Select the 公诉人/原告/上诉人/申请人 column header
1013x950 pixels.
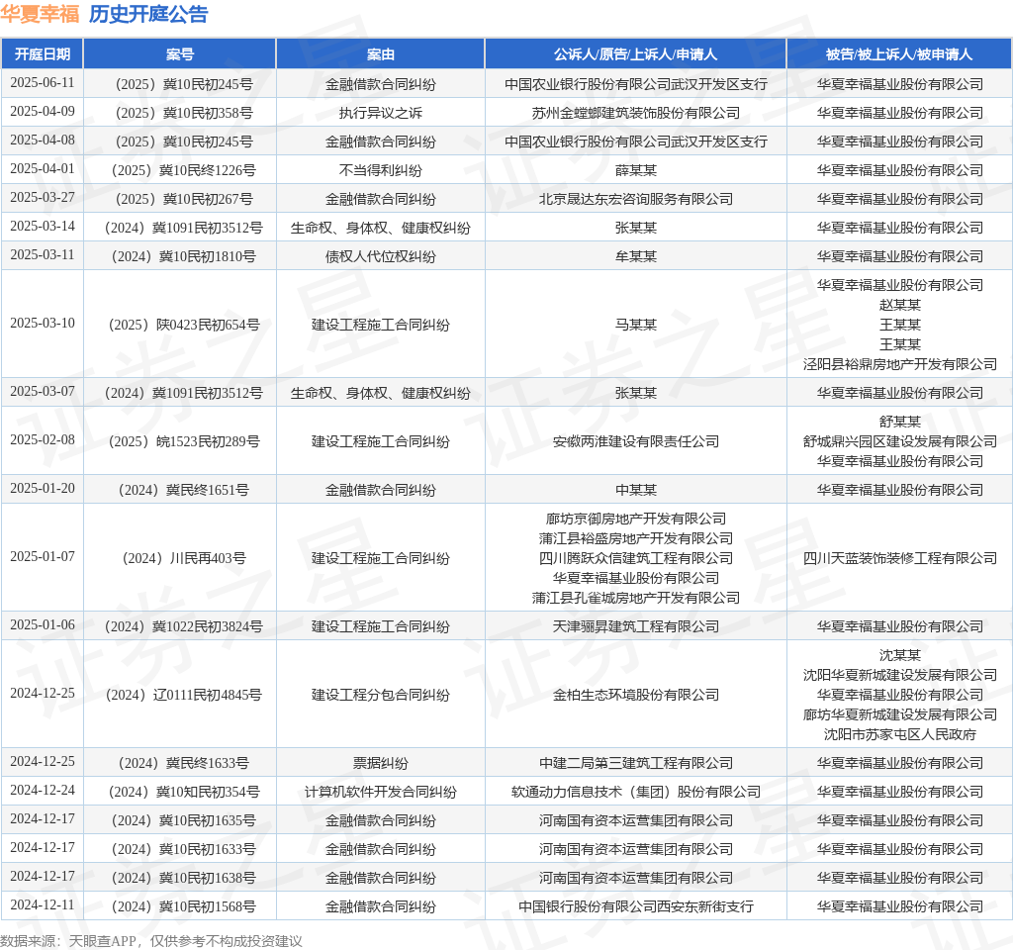coord(636,54)
